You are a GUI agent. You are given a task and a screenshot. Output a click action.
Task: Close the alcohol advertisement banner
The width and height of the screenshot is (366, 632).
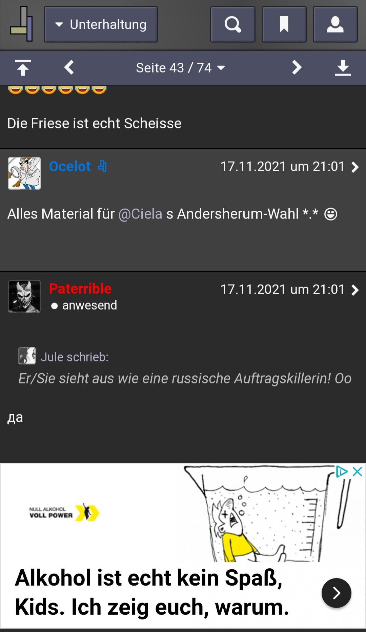(358, 471)
